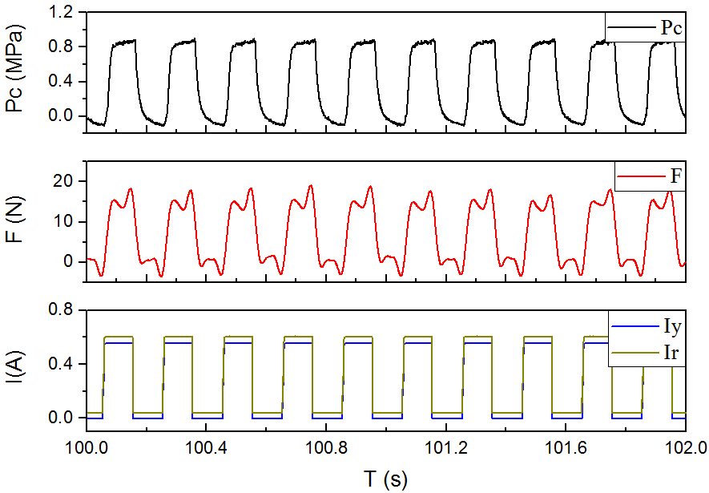Select the Ir legend entry label

pyautogui.click(x=671, y=351)
